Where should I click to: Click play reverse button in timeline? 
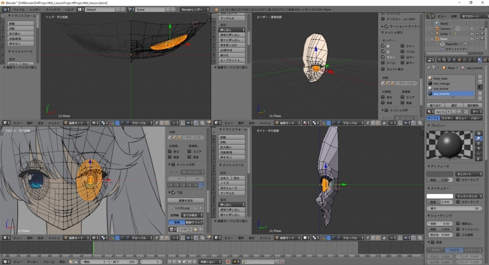click(x=180, y=262)
